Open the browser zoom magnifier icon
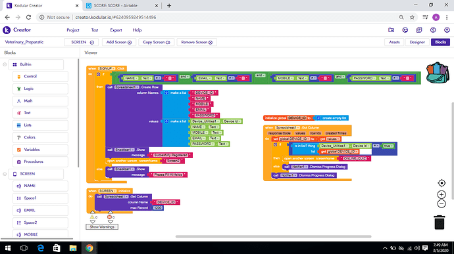Screen dimensions: 454x254 (x=401, y=17)
